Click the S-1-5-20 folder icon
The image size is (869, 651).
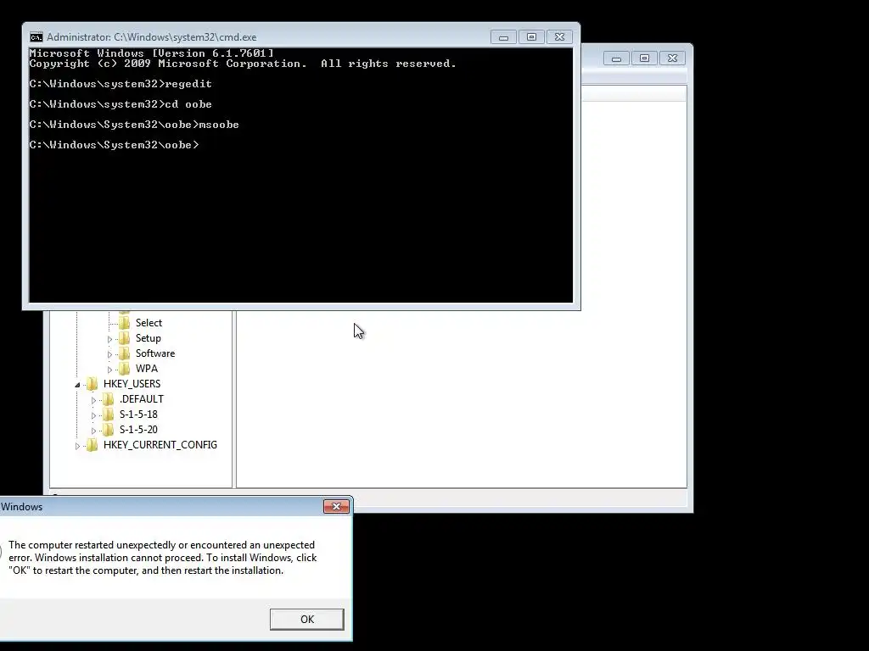109,430
